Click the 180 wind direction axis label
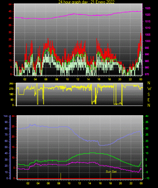 click(x=11, y=95)
